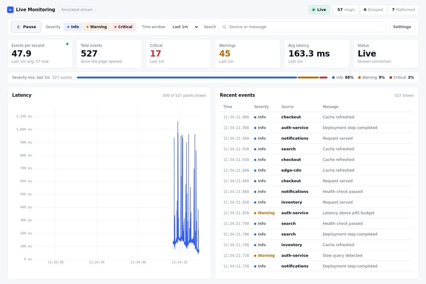Viewport: 426px width, 284px height.
Task: Click the search 'Deployment step completed' row
Action: (x=317, y=234)
